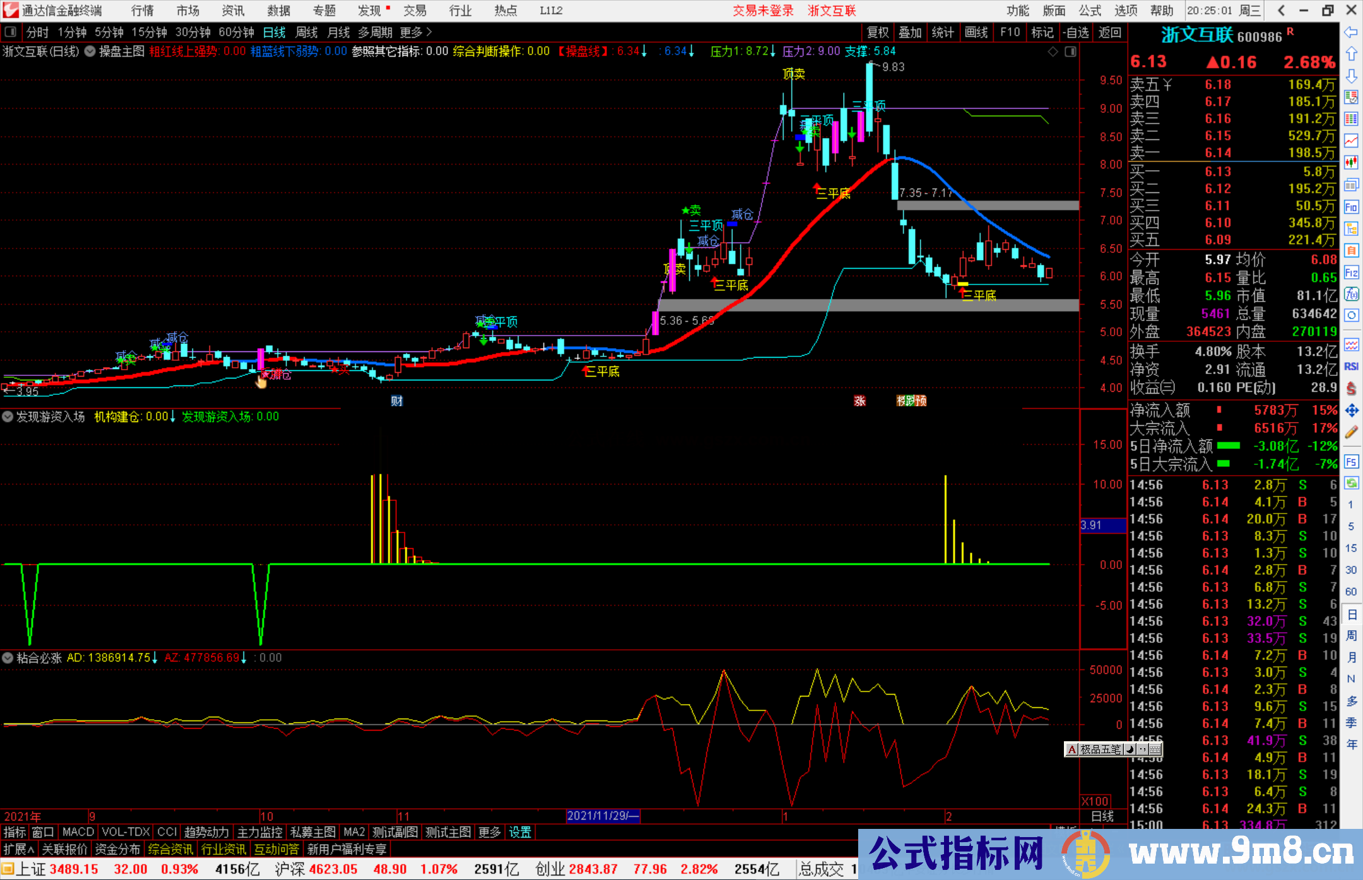Open the checked list sidebar icon
This screenshot has height=880, width=1363.
pyautogui.click(x=1351, y=97)
